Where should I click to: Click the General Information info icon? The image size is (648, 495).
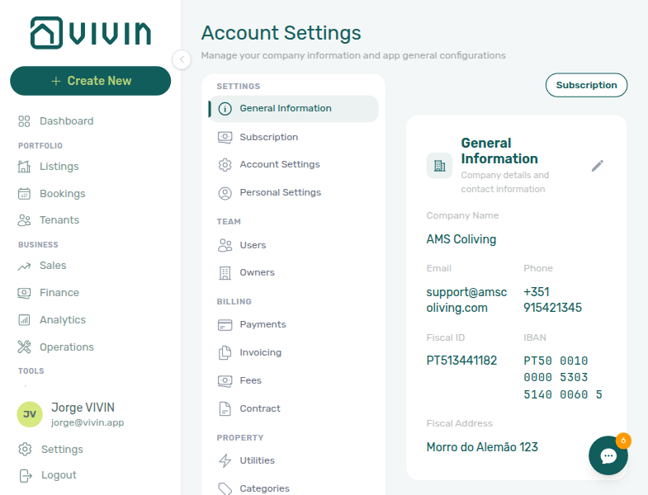pos(225,109)
